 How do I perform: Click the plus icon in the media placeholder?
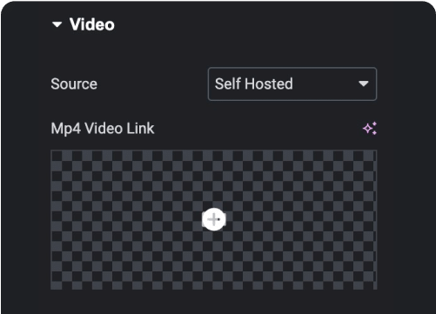(x=214, y=219)
